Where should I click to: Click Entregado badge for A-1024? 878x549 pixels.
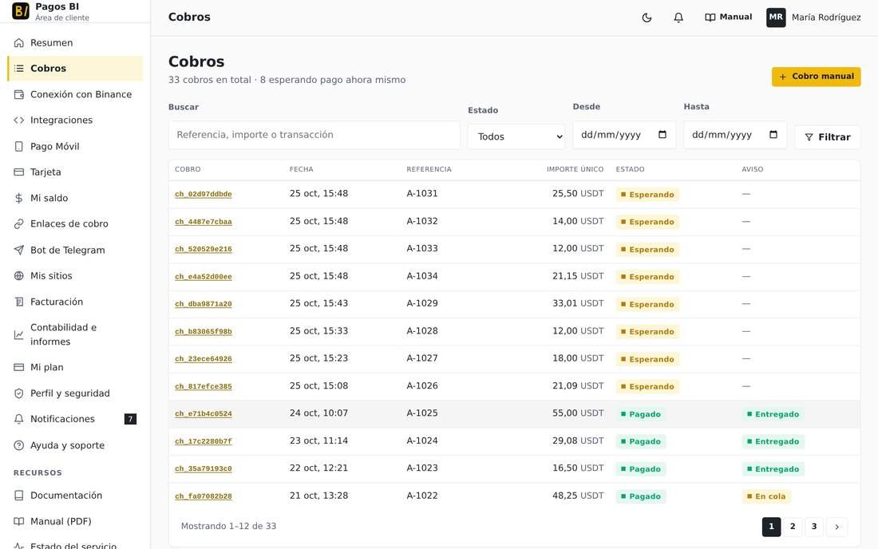click(773, 441)
